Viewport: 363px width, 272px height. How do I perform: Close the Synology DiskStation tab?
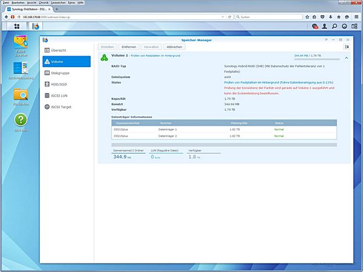click(50, 9)
